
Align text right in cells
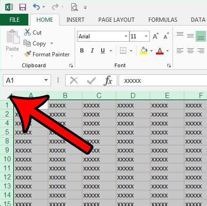click(x=201, y=51)
